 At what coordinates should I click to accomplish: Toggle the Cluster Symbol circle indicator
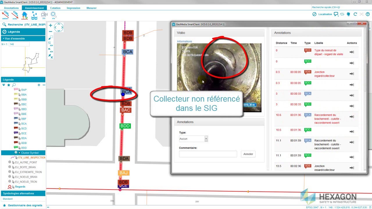point(16,152)
